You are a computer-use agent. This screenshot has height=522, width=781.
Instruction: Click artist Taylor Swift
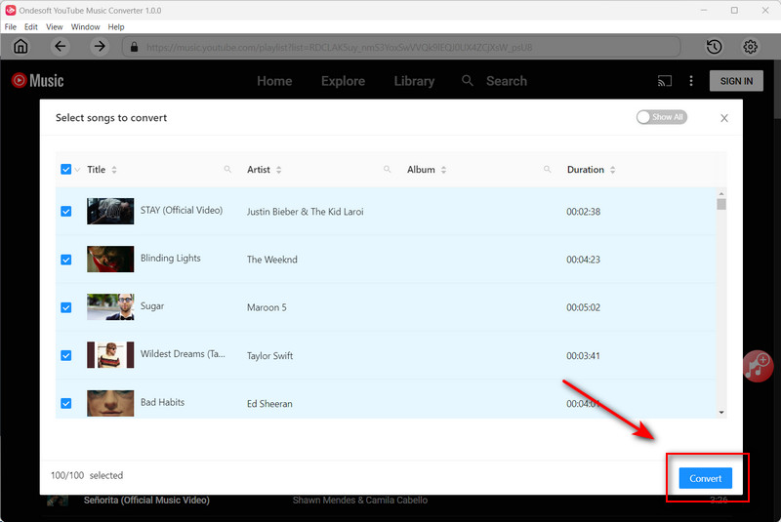click(x=269, y=356)
